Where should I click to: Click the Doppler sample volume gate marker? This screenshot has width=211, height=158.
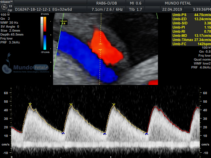(x=101, y=47)
